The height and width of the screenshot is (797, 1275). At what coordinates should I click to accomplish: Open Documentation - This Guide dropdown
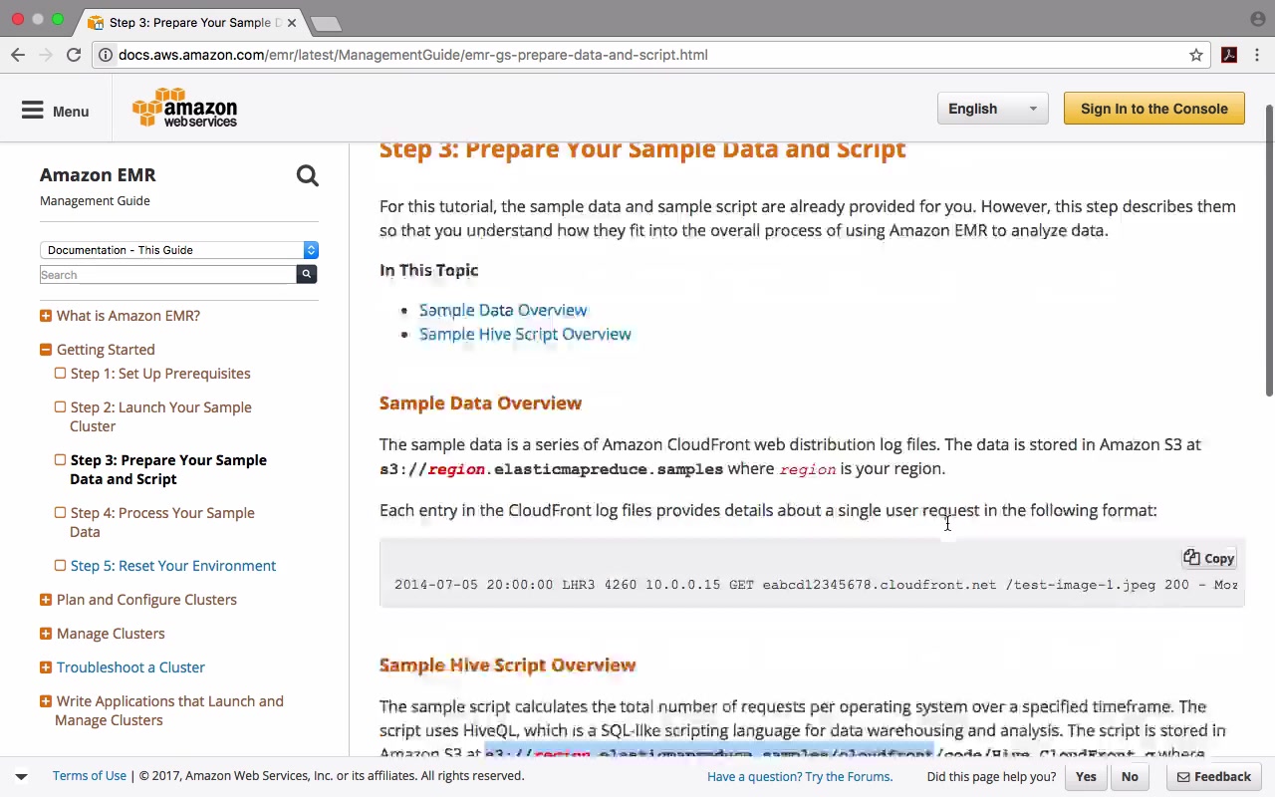pos(178,250)
